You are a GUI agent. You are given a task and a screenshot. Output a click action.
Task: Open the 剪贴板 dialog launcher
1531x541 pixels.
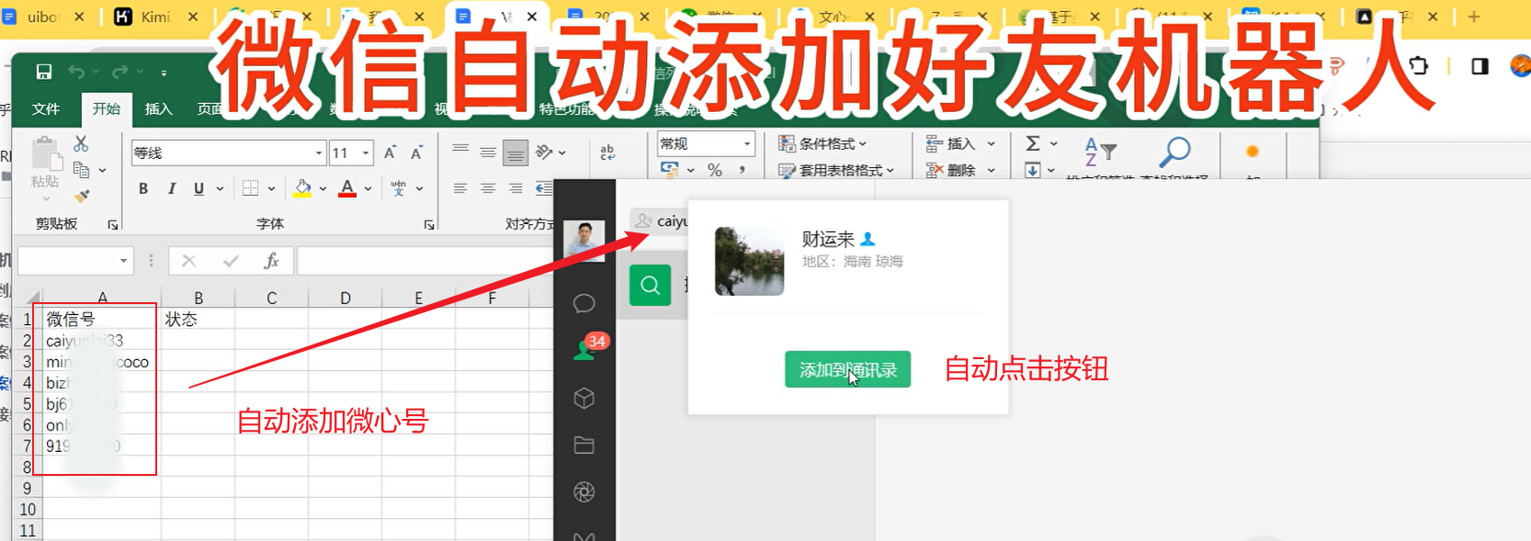[113, 224]
